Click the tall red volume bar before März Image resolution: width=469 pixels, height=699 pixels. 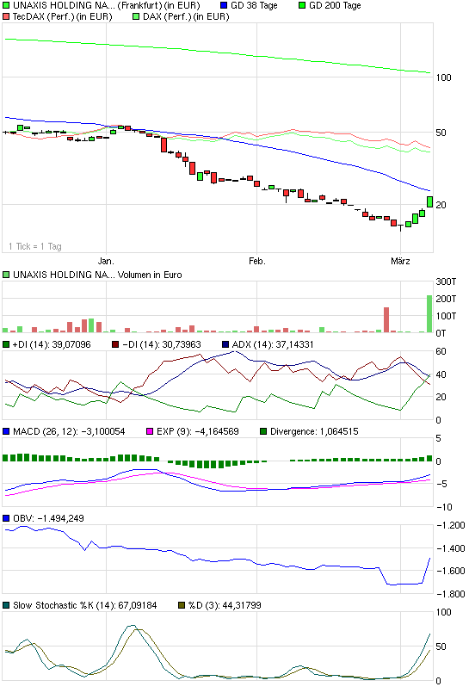pos(386,320)
